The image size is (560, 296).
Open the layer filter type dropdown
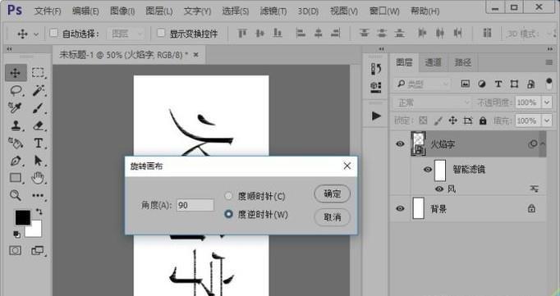(x=422, y=84)
